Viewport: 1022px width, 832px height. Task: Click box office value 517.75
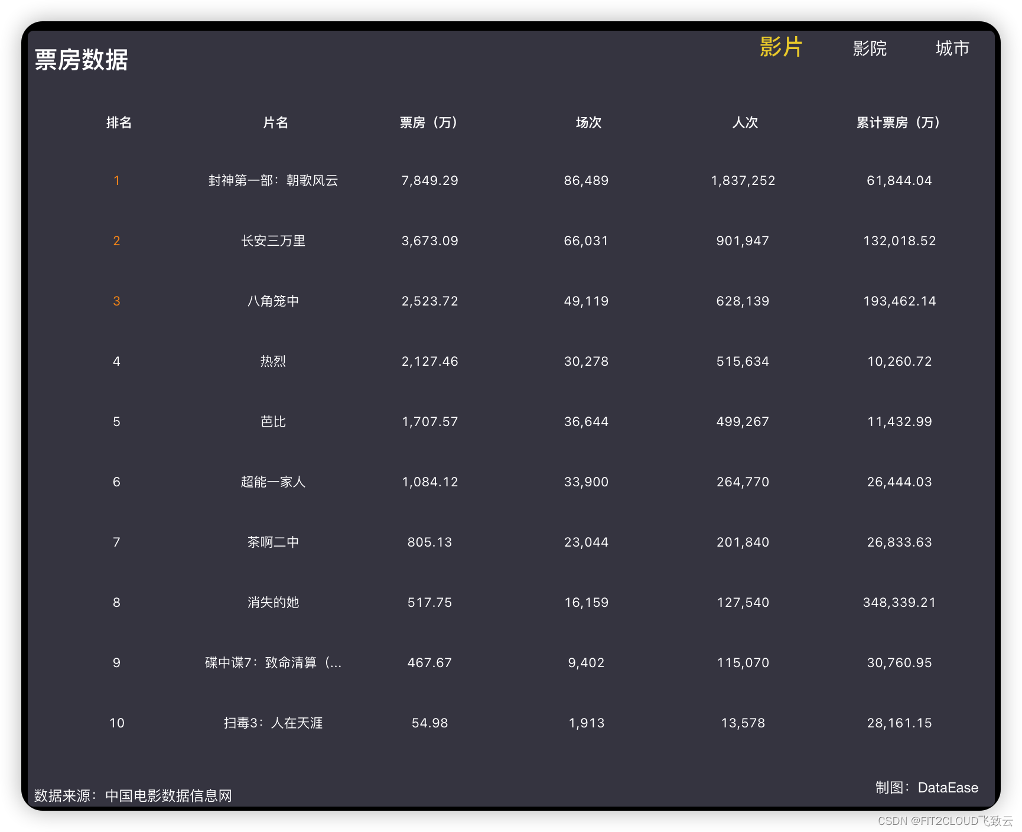429,602
